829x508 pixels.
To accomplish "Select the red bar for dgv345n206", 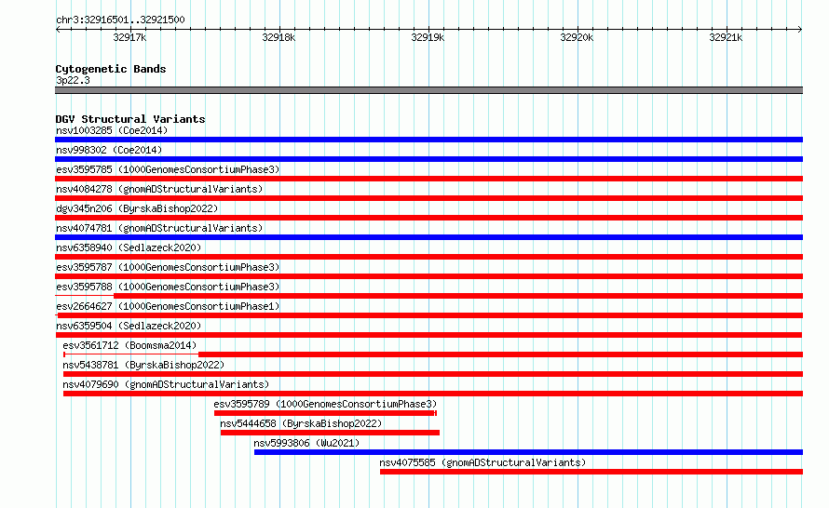I will point(428,218).
